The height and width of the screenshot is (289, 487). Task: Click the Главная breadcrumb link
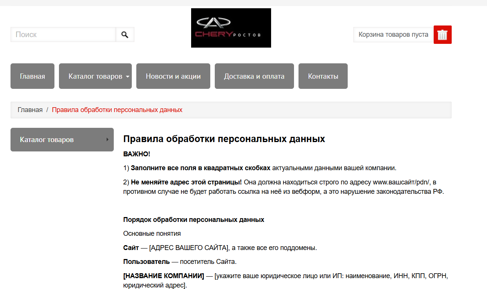tap(30, 110)
